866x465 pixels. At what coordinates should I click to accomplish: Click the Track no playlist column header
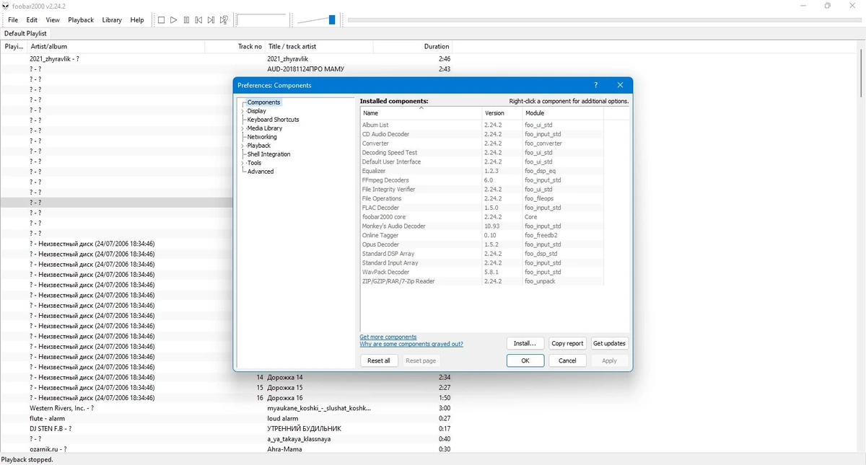(235, 46)
